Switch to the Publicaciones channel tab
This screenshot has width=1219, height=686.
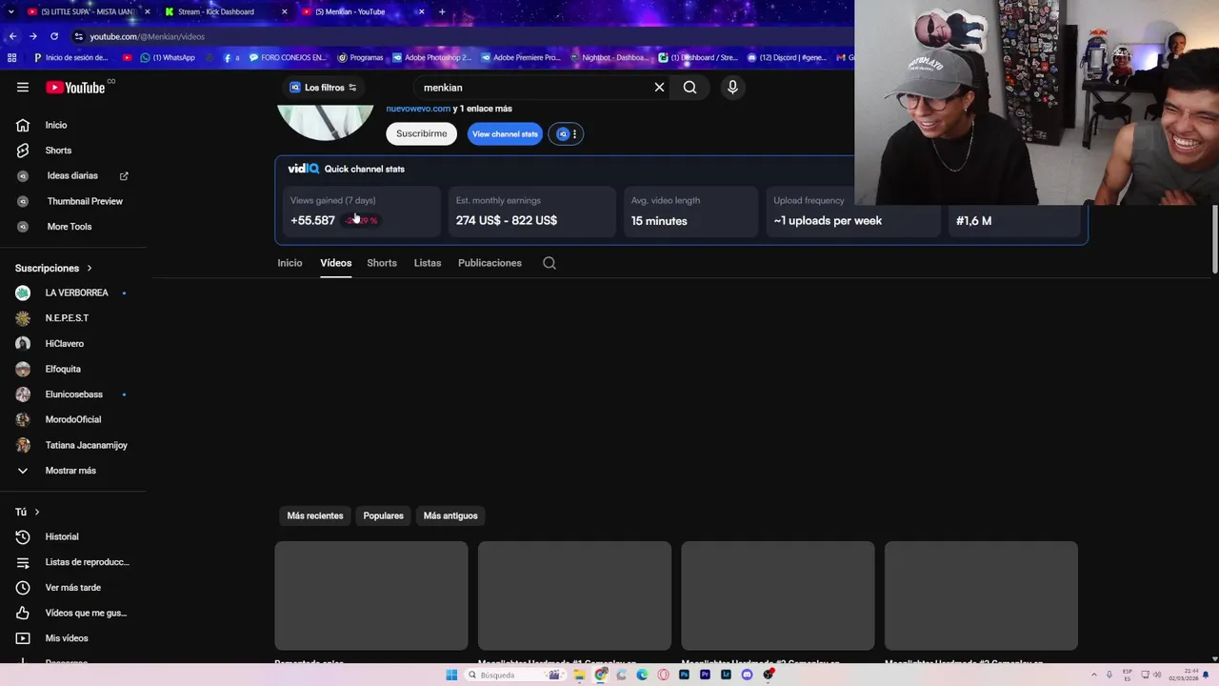pos(490,263)
